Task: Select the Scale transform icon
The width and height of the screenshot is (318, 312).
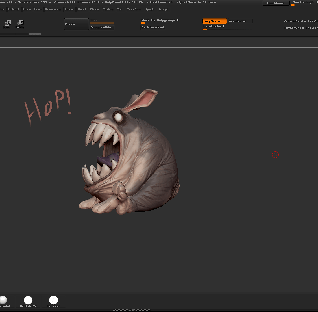Action: [6, 24]
